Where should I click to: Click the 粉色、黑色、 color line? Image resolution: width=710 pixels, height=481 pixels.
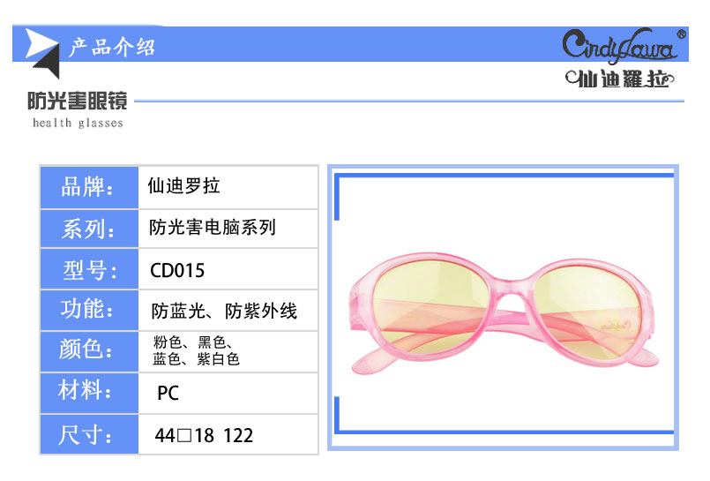click(193, 342)
